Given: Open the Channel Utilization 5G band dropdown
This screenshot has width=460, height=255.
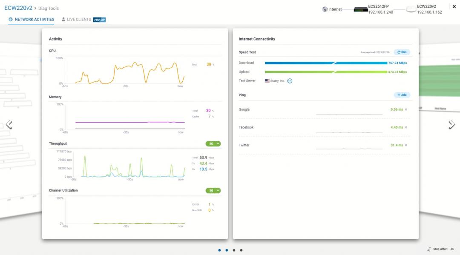Looking at the screenshot, I should [x=213, y=191].
